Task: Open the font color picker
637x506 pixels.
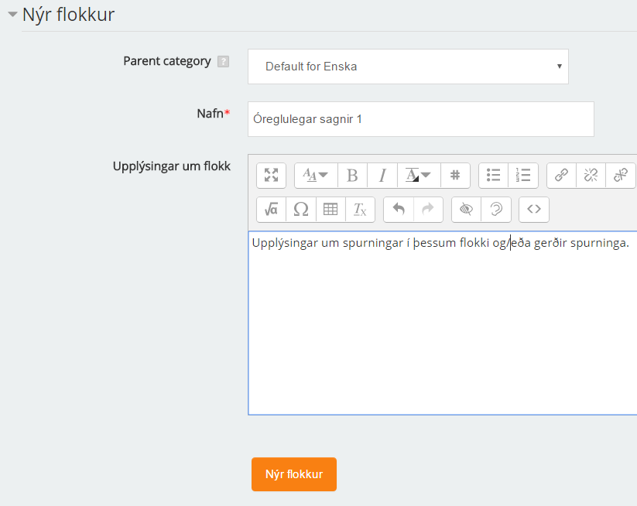Action: click(418, 176)
